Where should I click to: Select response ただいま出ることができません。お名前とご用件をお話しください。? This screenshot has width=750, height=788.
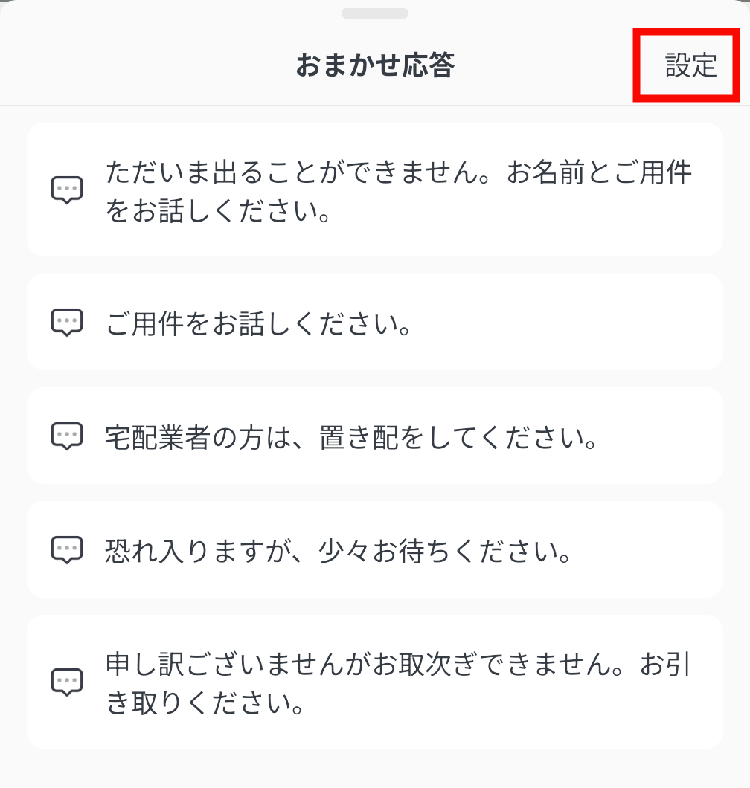399,193
